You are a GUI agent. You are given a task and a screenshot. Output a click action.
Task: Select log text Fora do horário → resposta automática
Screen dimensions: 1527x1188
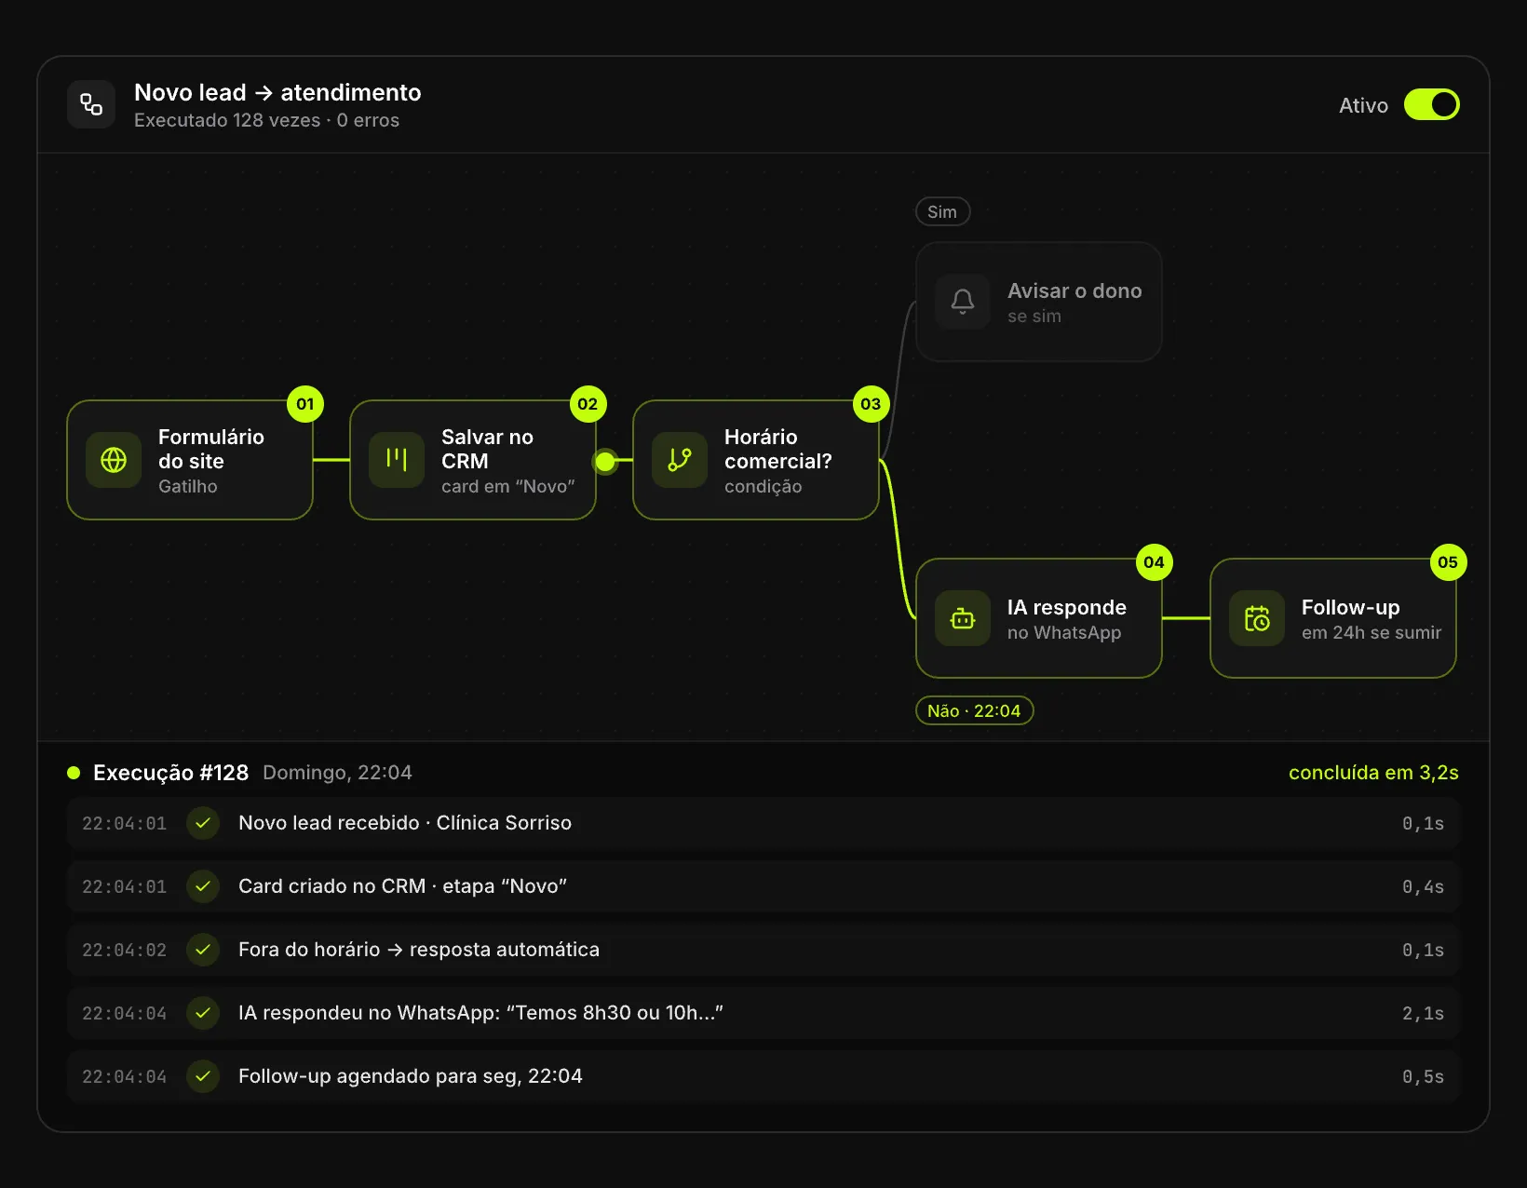(x=419, y=950)
